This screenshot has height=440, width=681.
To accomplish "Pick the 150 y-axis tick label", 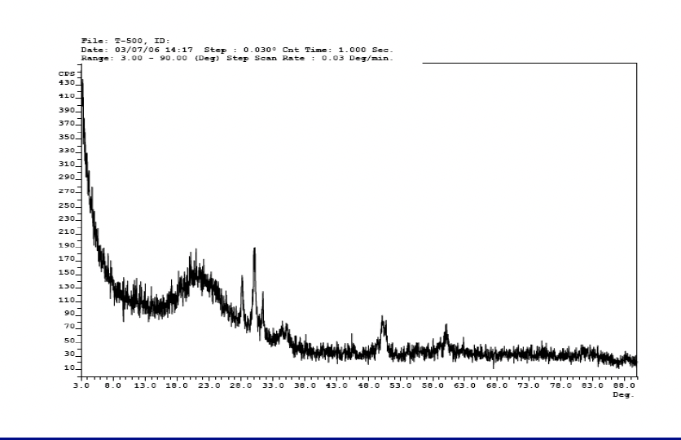I will coord(67,273).
